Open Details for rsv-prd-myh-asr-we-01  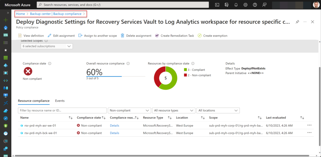(114, 125)
